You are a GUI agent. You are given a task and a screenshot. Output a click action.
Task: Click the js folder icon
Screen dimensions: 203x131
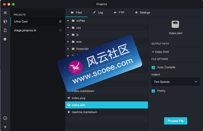click(x=73, y=35)
